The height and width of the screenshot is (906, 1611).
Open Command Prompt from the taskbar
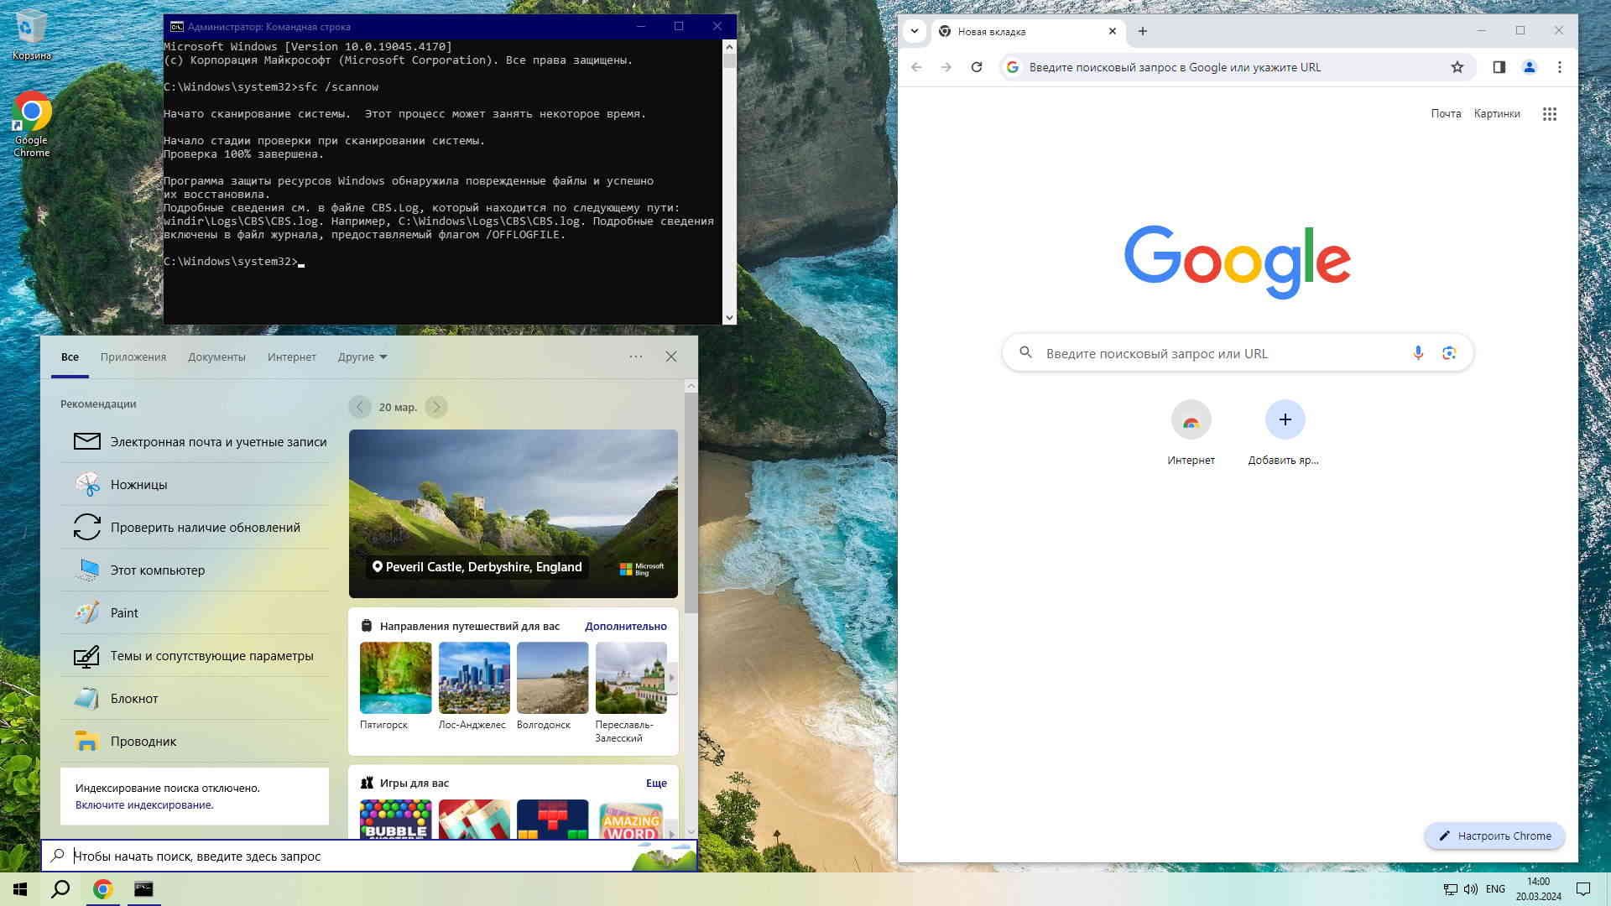[143, 889]
